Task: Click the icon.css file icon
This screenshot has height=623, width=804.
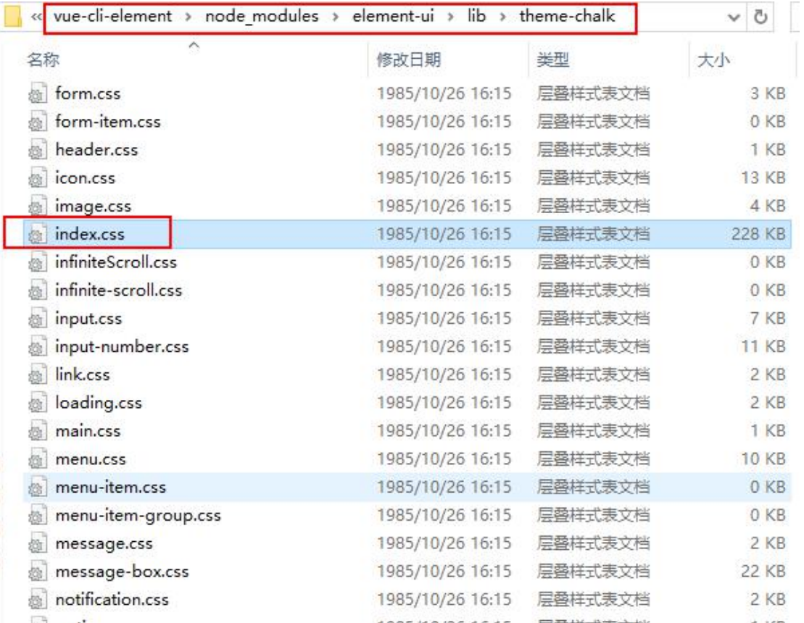Action: [38, 178]
